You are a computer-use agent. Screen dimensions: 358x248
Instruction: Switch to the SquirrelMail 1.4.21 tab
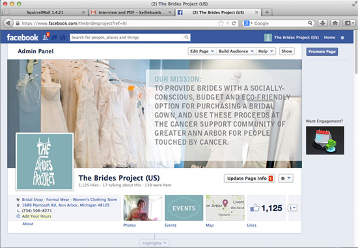[x=45, y=12]
